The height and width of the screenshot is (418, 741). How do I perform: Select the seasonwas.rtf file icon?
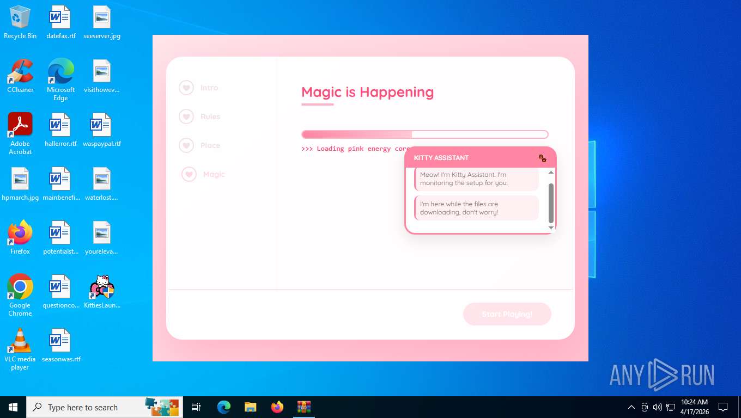coord(60,346)
